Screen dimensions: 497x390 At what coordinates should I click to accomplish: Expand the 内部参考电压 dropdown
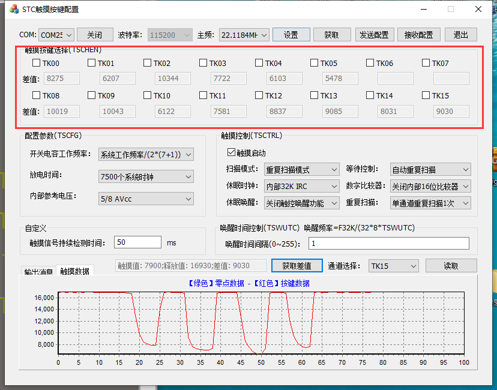(146, 199)
